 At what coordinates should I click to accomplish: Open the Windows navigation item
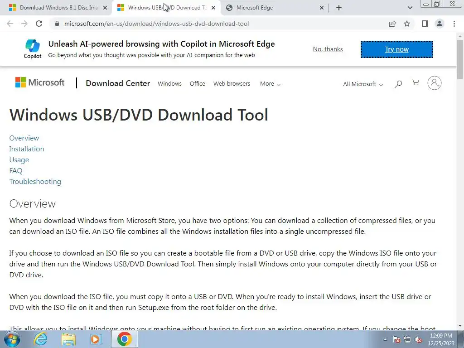(169, 84)
